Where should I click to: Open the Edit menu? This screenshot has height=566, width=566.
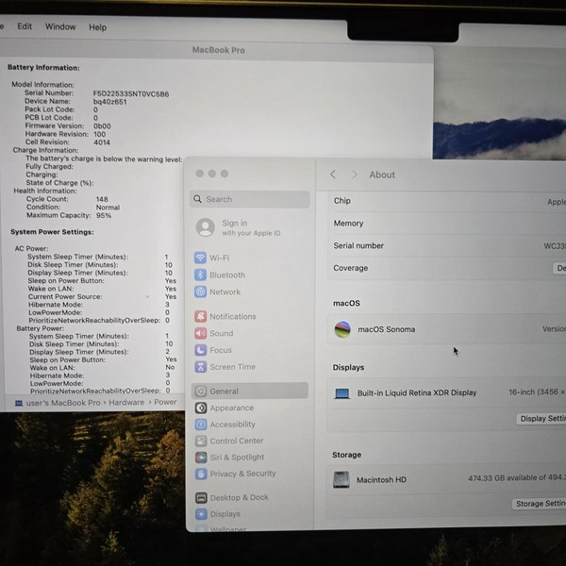[25, 26]
